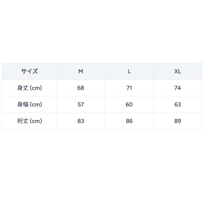This screenshot has height=204, width=204.
Task: Select the L size column header
Action: click(129, 71)
